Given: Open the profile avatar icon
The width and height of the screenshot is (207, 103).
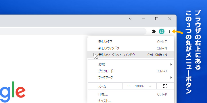Looking at the screenshot, I should point(162,31).
